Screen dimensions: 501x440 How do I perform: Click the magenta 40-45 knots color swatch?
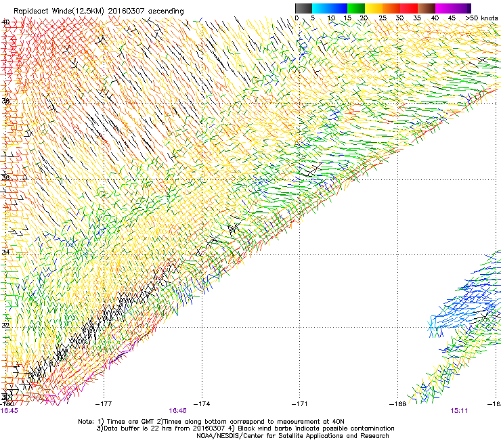[444, 8]
